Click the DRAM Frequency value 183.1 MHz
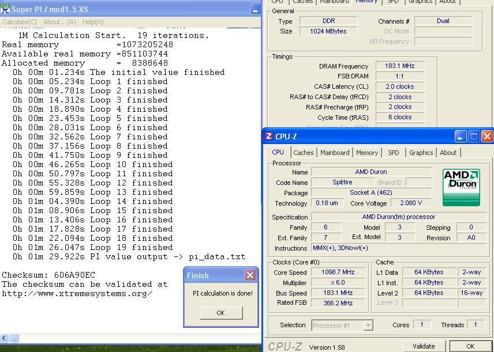Image resolution: width=494 pixels, height=352 pixels. pyautogui.click(x=400, y=66)
